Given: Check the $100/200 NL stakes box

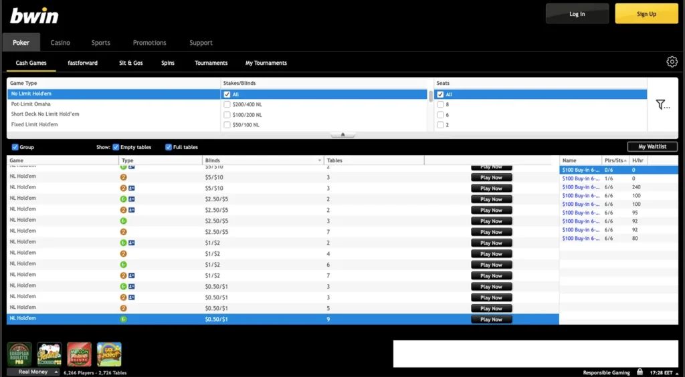Looking at the screenshot, I should (x=227, y=115).
